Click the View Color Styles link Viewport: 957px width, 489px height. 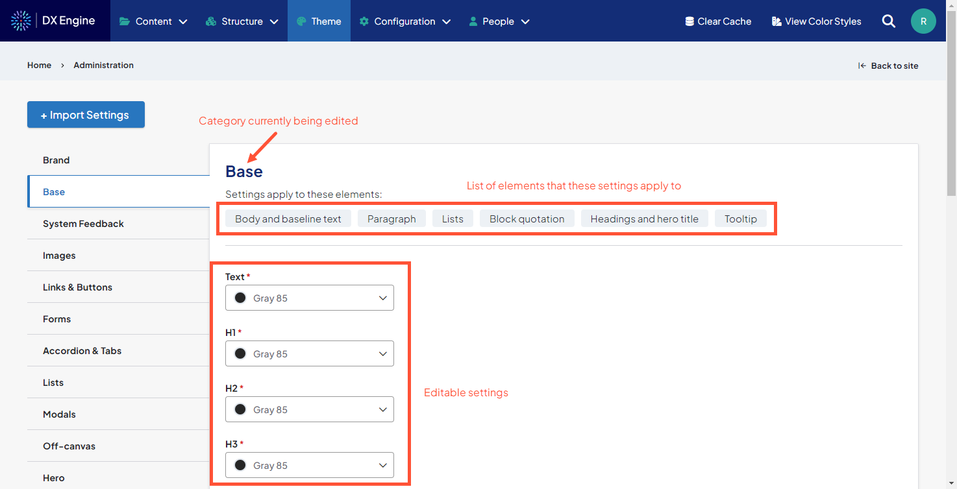click(816, 21)
